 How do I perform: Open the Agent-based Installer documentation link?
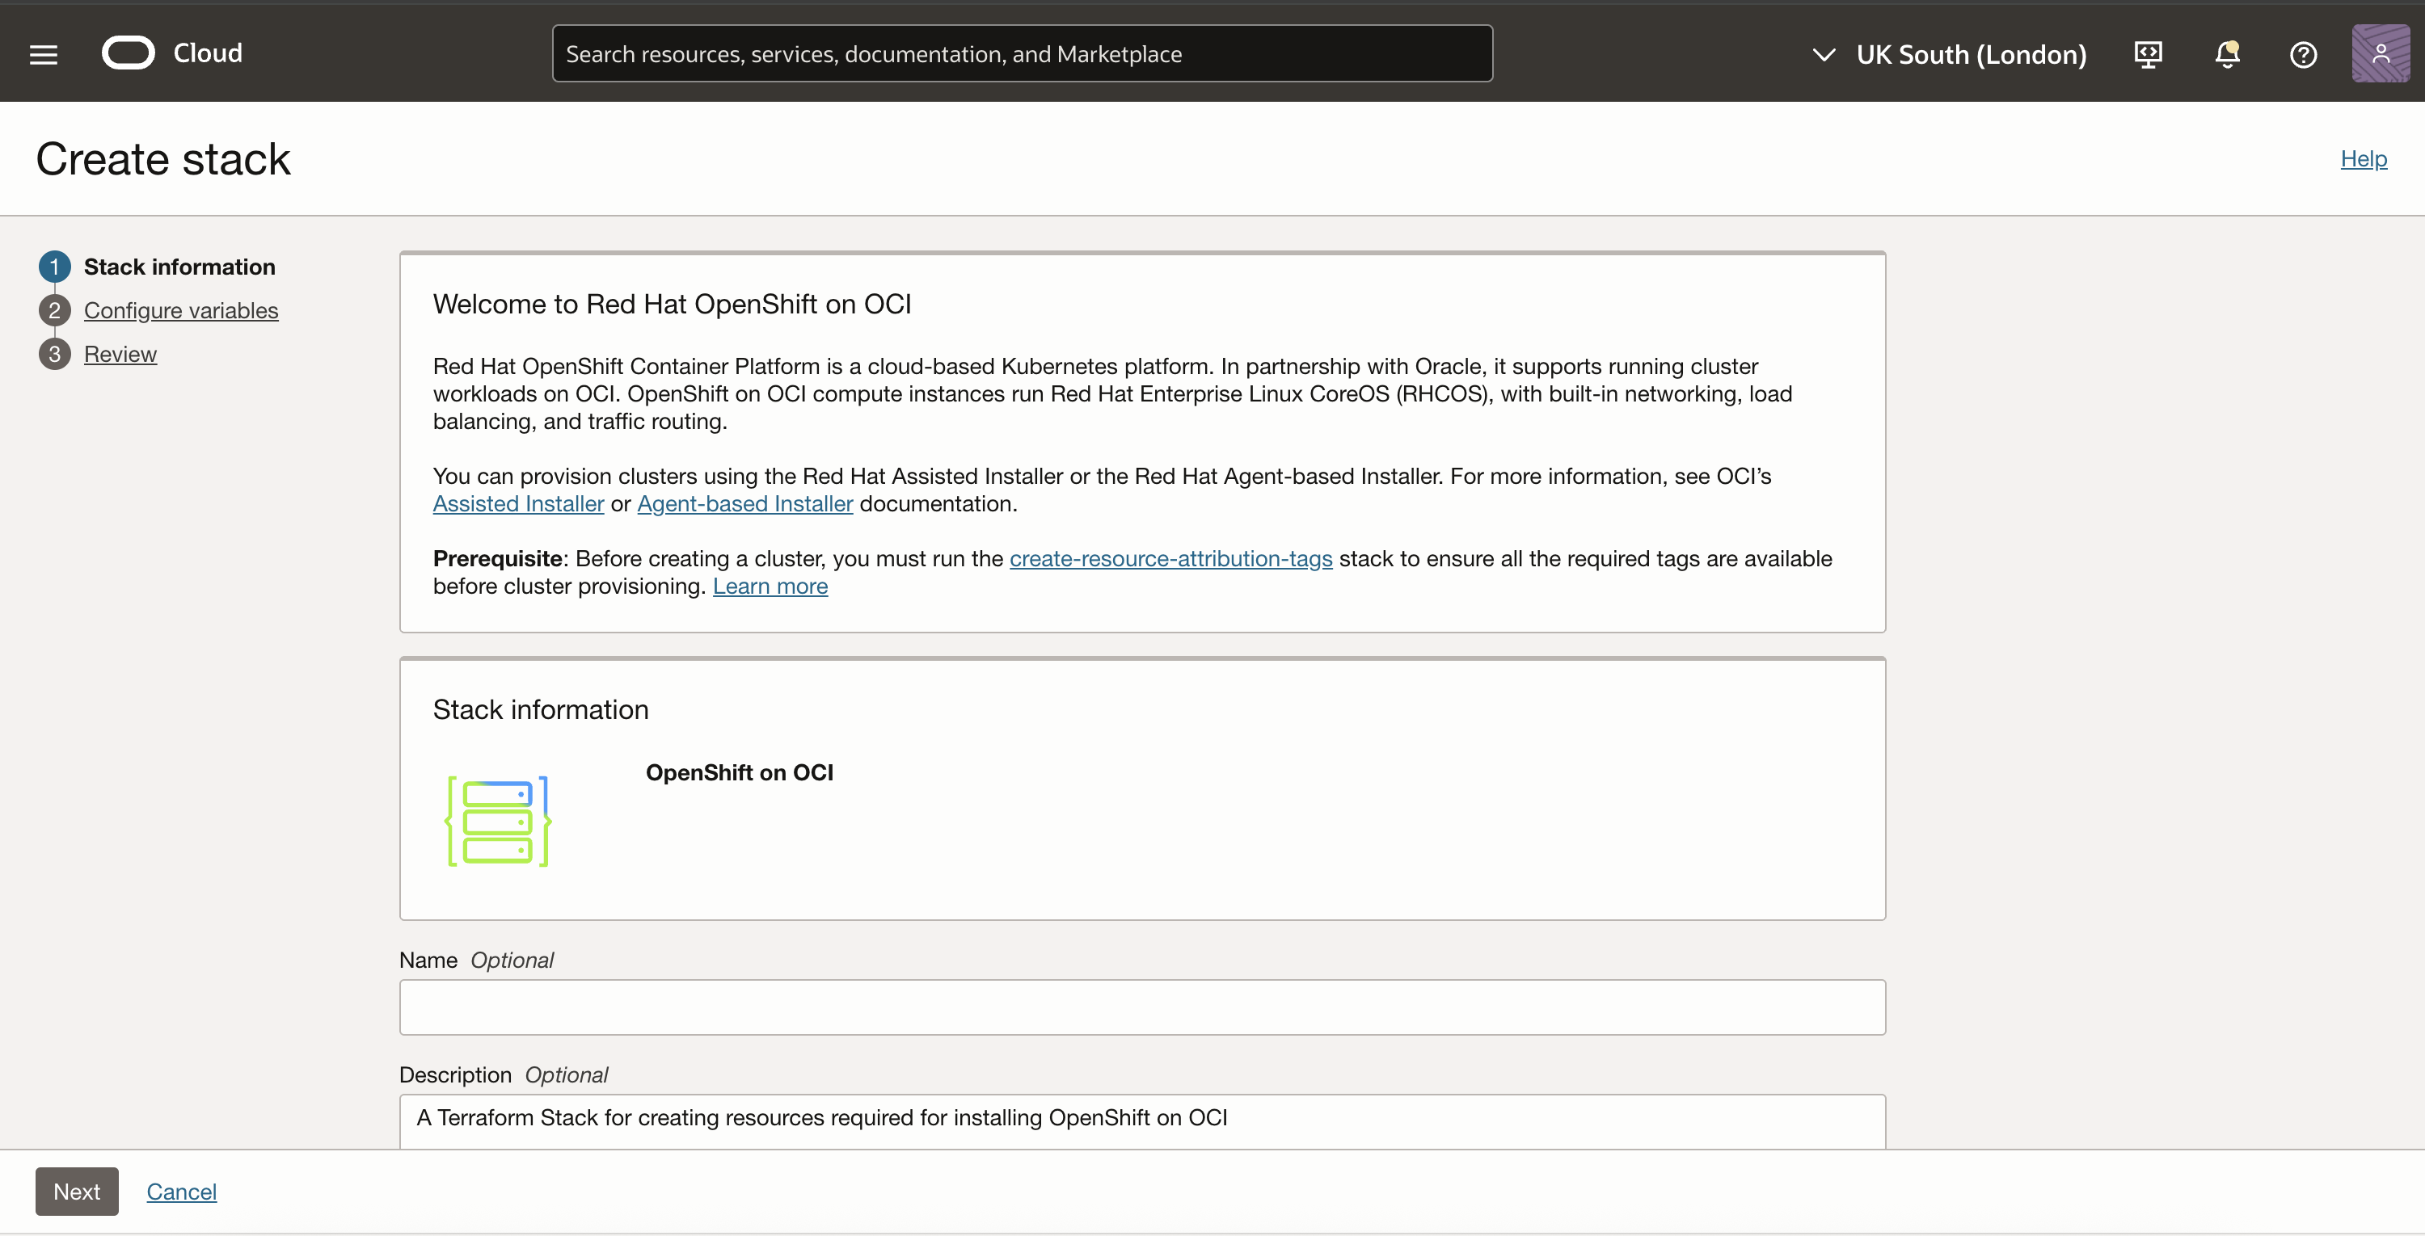[x=744, y=503]
